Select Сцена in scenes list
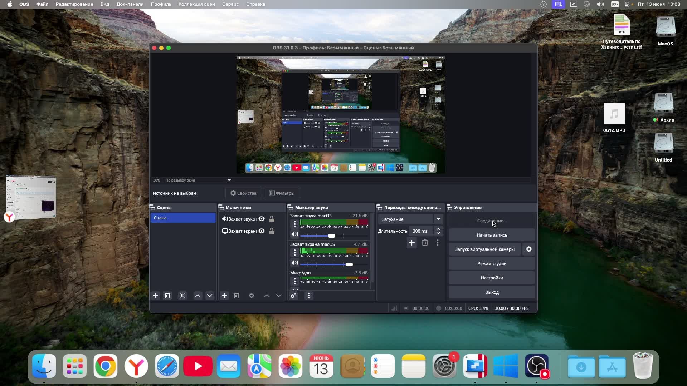The height and width of the screenshot is (386, 687). [x=183, y=218]
